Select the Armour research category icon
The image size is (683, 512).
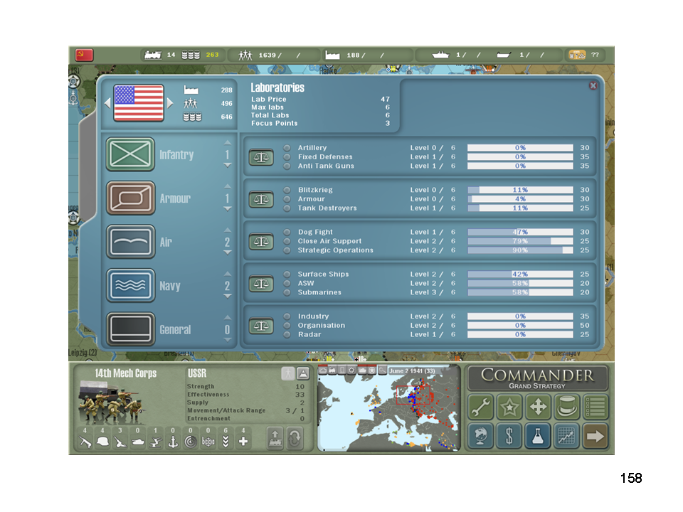(x=130, y=198)
